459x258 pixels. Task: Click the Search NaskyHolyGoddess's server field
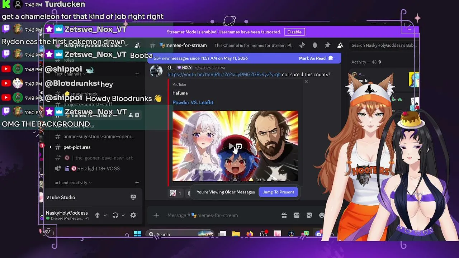[384, 46]
